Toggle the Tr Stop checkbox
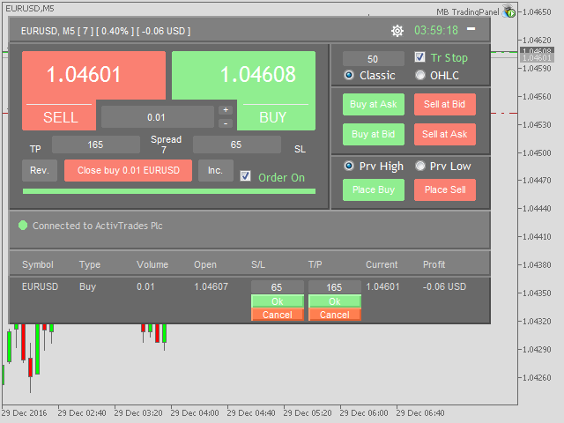 pos(419,56)
